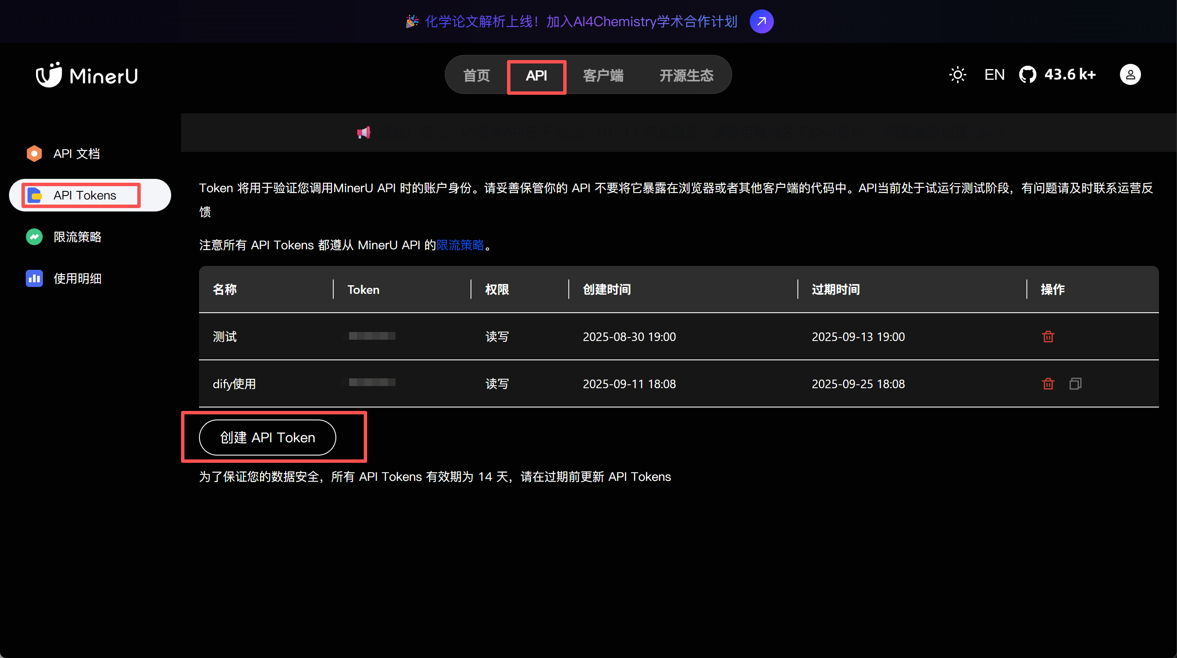The height and width of the screenshot is (658, 1177).
Task: Switch language to EN
Action: 994,75
